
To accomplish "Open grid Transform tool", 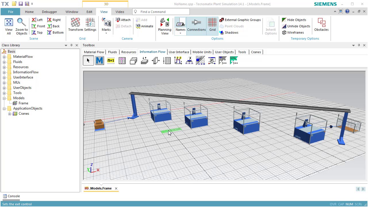I will (x=76, y=25).
